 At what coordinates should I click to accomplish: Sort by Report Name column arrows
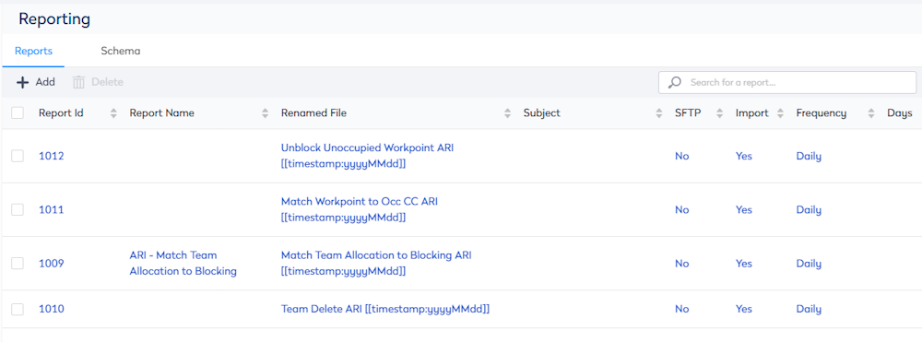266,113
